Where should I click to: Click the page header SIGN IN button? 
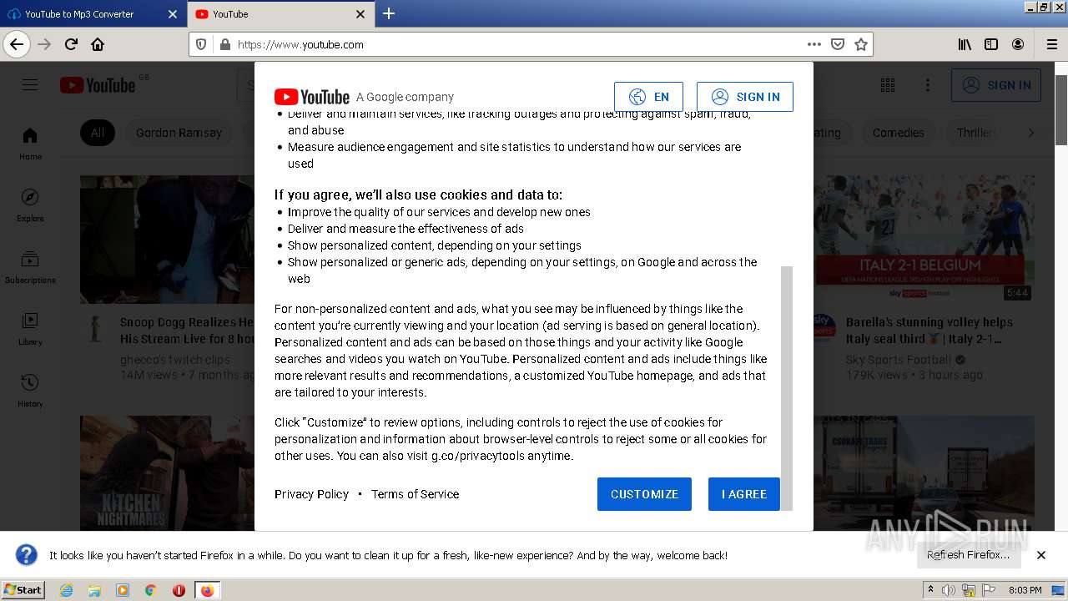996,85
